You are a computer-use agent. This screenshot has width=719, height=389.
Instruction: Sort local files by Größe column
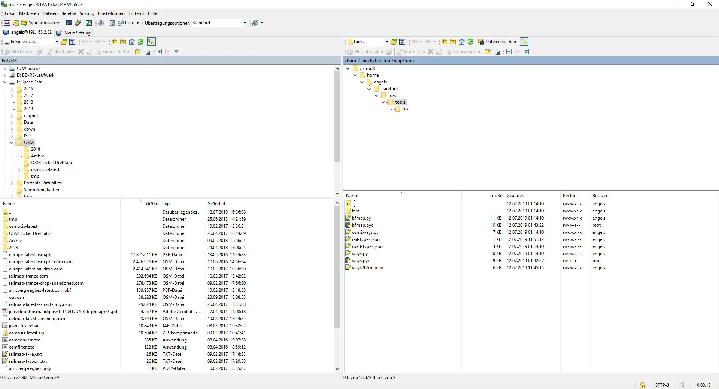152,204
